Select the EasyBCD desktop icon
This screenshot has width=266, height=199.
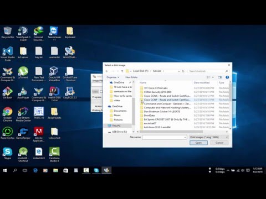70,93
